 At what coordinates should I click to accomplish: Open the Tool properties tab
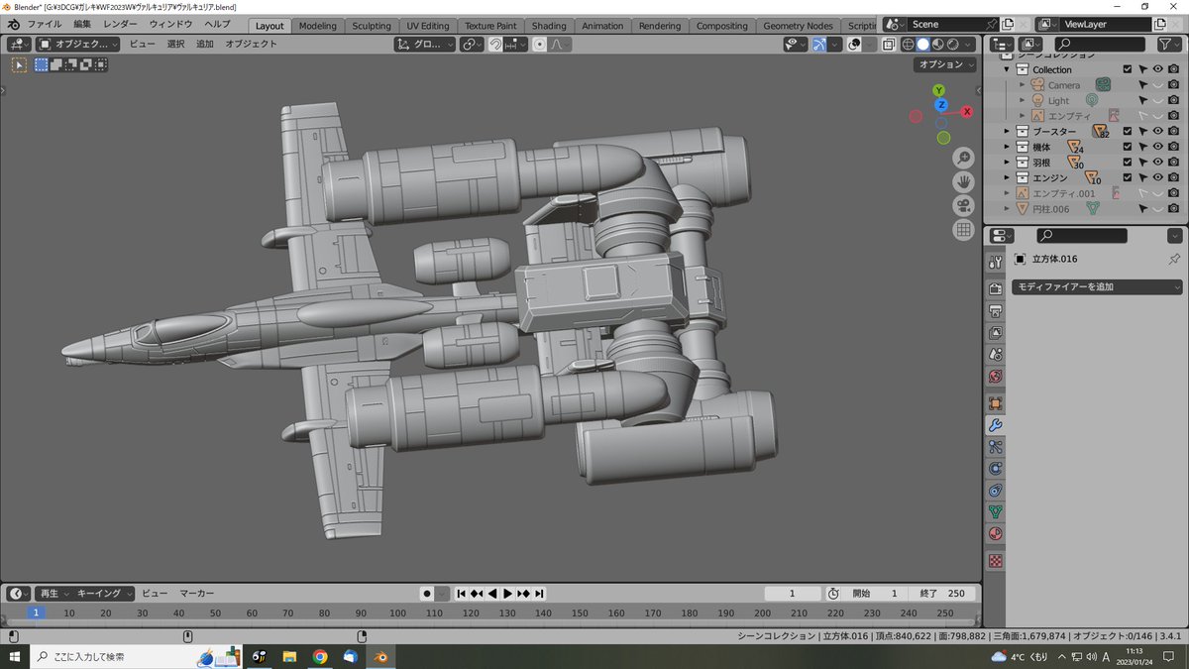(996, 262)
